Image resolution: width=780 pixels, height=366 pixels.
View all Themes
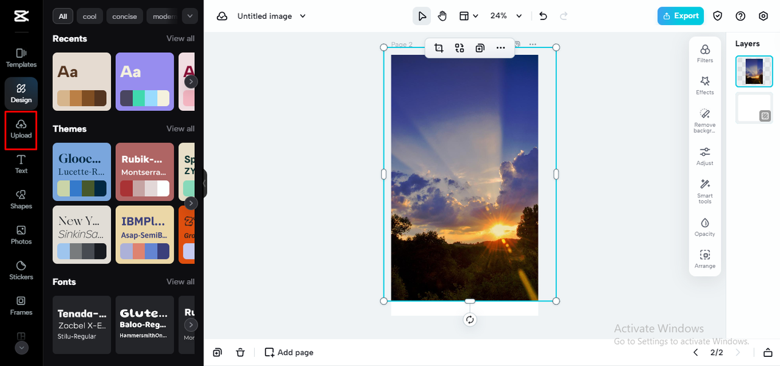pos(180,128)
